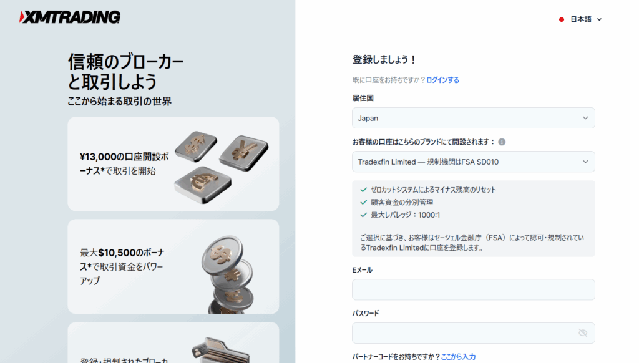Click the ログインする link
This screenshot has width=639, height=363.
(x=442, y=80)
